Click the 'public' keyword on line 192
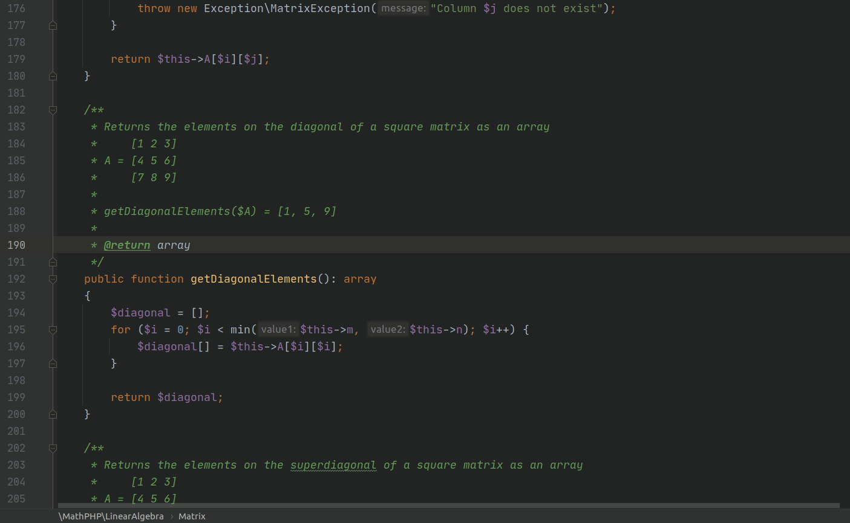850x523 pixels. (104, 279)
